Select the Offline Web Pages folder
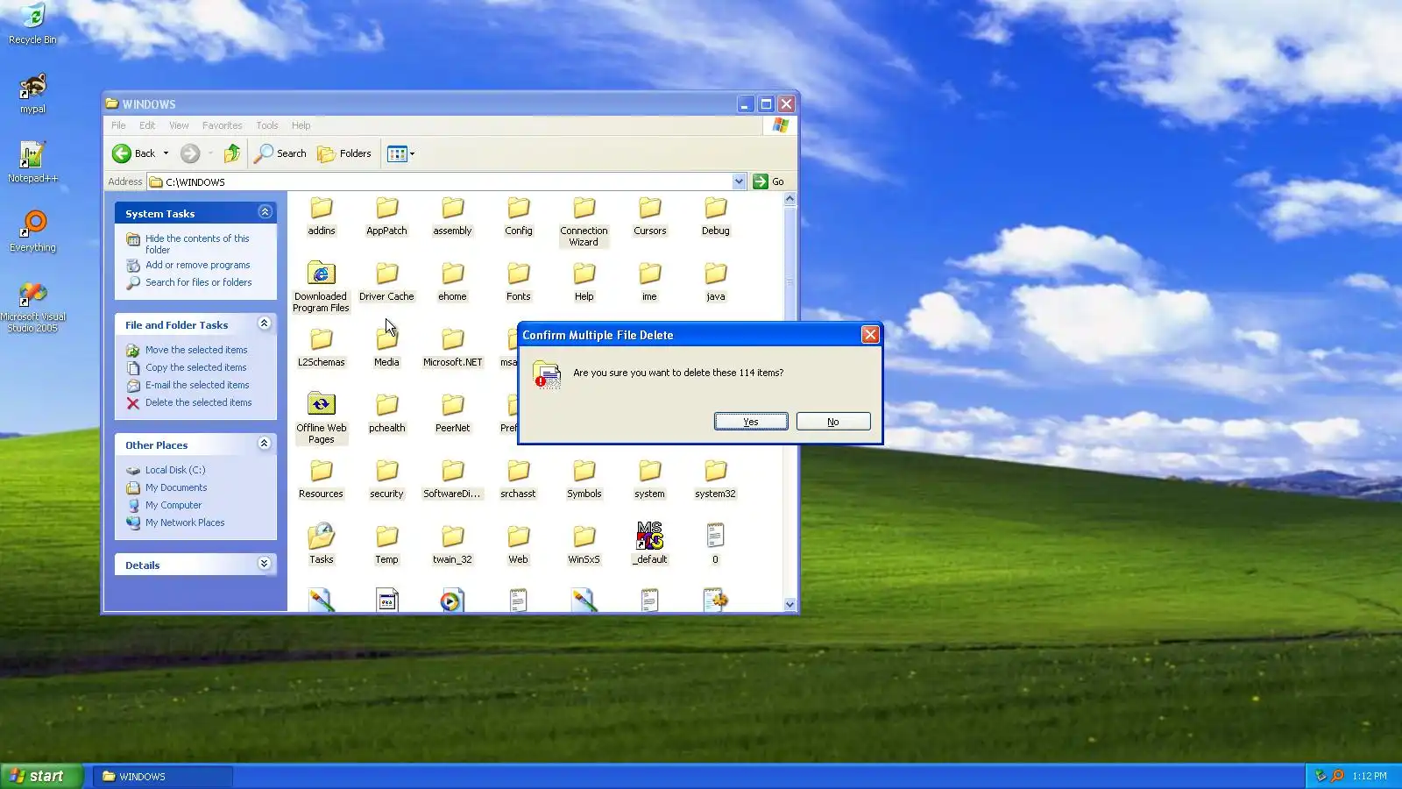This screenshot has height=789, width=1402. tap(321, 419)
